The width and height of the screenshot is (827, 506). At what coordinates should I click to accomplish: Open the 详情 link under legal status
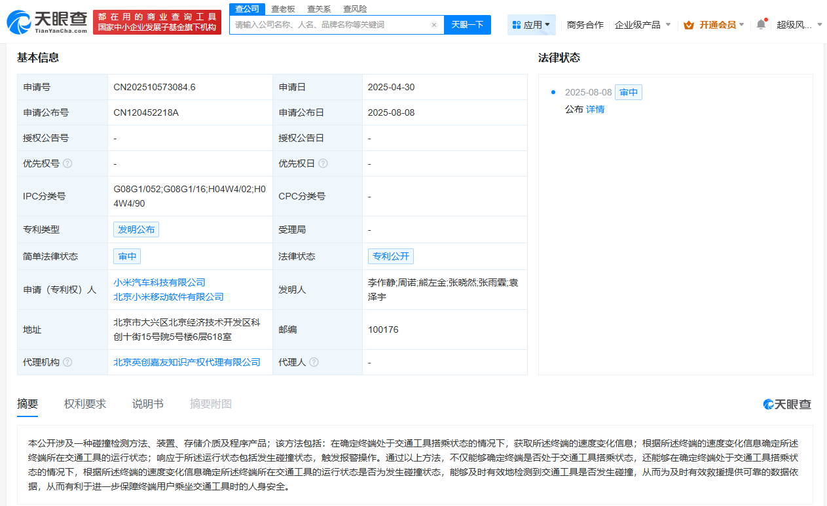[x=595, y=109]
